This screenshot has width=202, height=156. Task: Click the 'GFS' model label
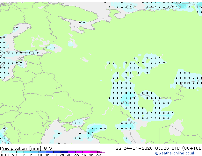click(48, 148)
